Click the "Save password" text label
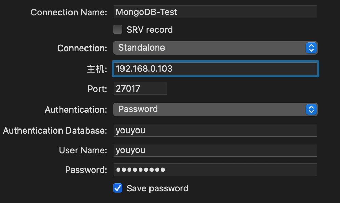Image resolution: width=340 pixels, height=203 pixels. coord(157,188)
